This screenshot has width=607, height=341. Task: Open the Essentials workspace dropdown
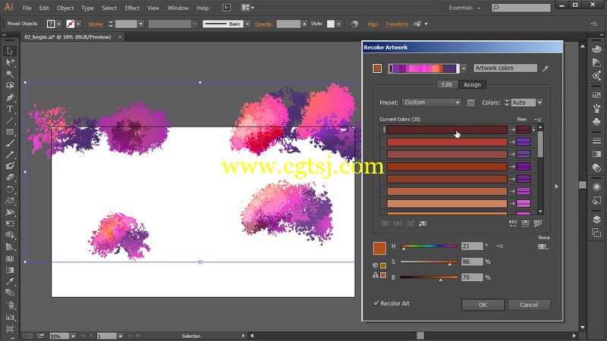pos(464,8)
